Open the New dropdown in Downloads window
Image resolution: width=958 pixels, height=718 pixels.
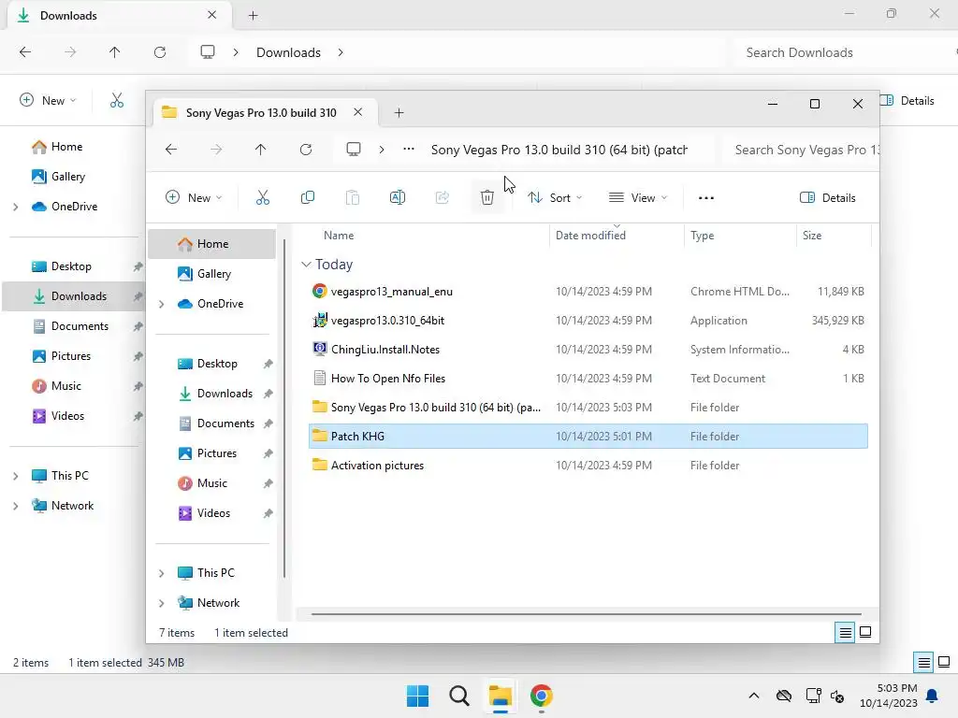coord(48,101)
